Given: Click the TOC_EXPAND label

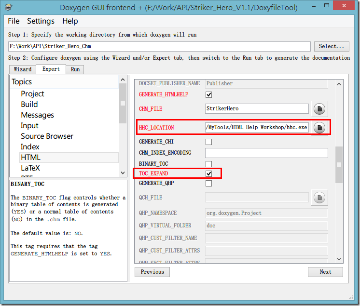Looking at the screenshot, I should click(x=153, y=173).
